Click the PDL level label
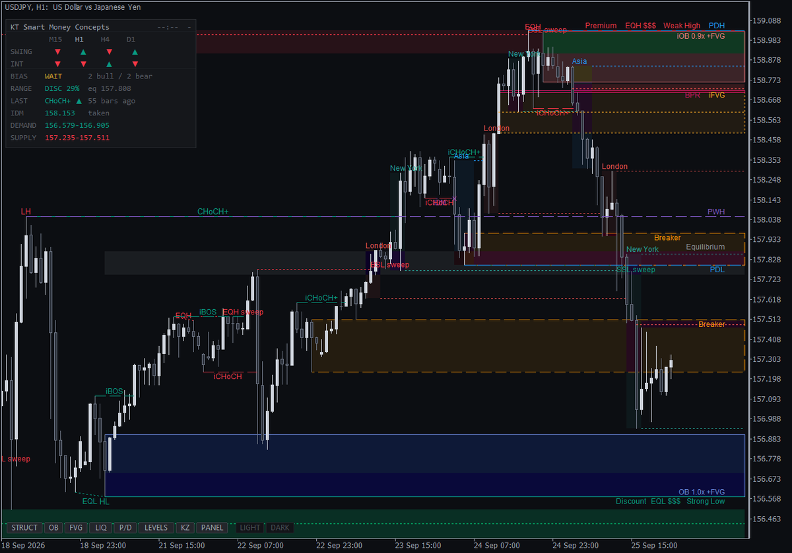The height and width of the screenshot is (553, 792). pos(717,270)
